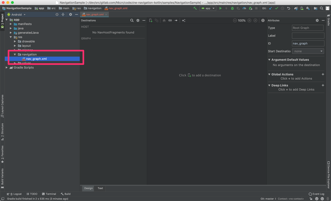The width and height of the screenshot is (331, 201).
Task: Click the zoom out minus circle icon
Action: pyautogui.click(x=235, y=20)
